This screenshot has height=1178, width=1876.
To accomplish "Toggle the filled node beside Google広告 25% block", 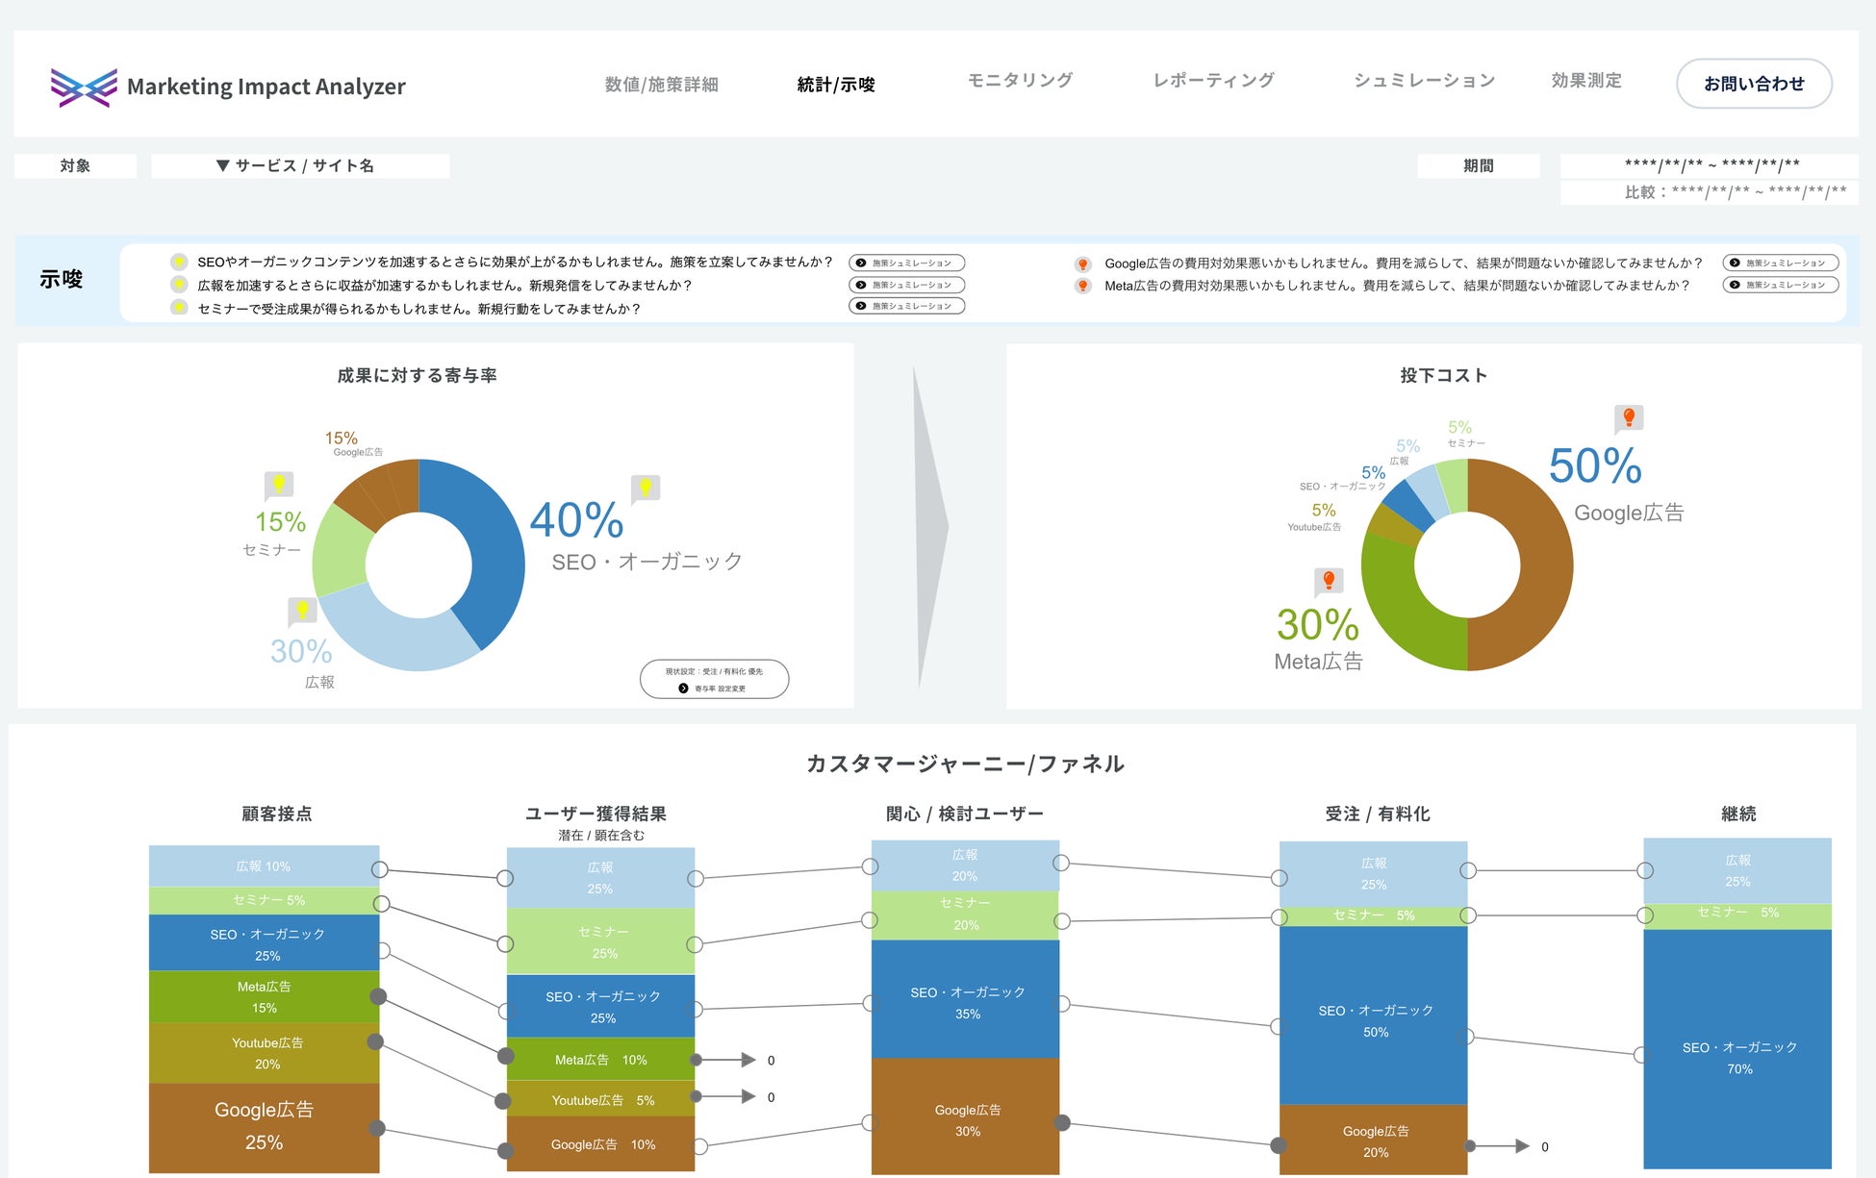I will [377, 1128].
